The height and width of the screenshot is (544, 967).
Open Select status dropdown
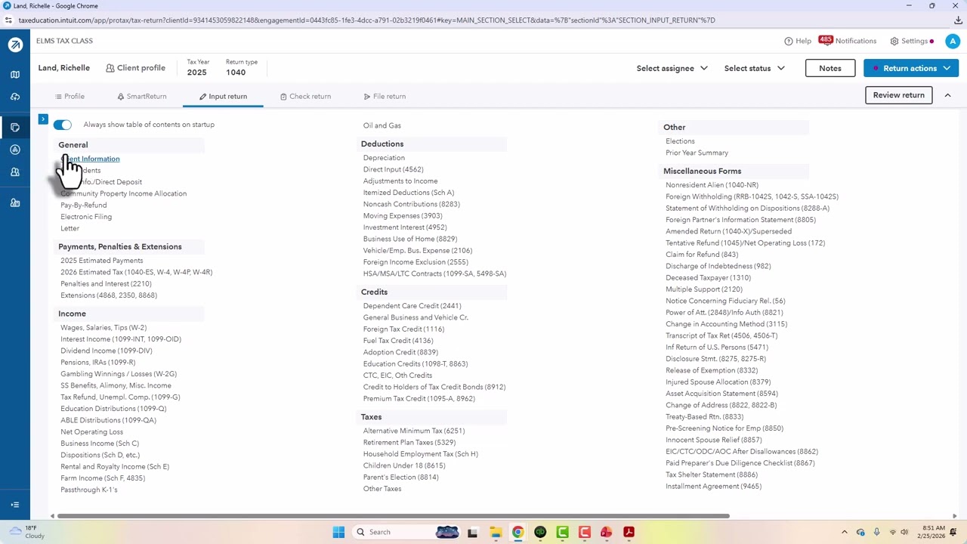(x=755, y=68)
